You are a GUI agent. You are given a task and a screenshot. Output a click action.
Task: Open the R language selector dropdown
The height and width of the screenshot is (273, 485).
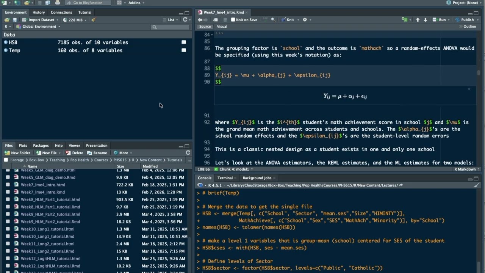8,27
